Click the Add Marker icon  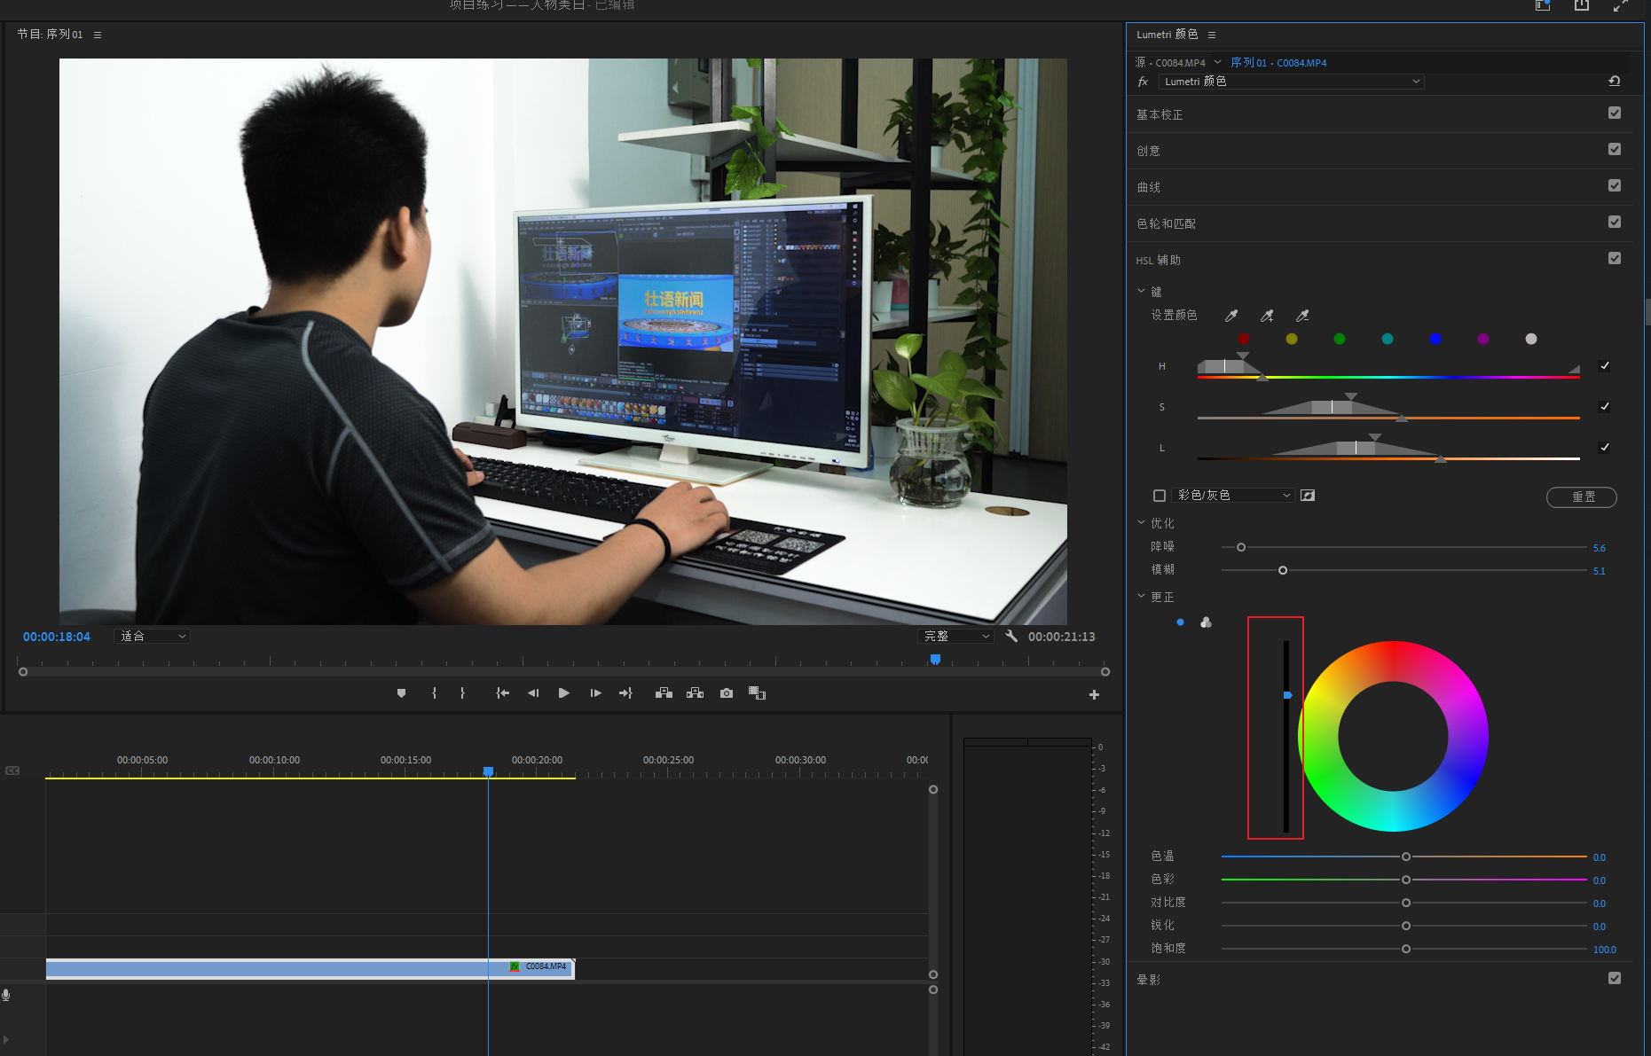click(x=401, y=693)
